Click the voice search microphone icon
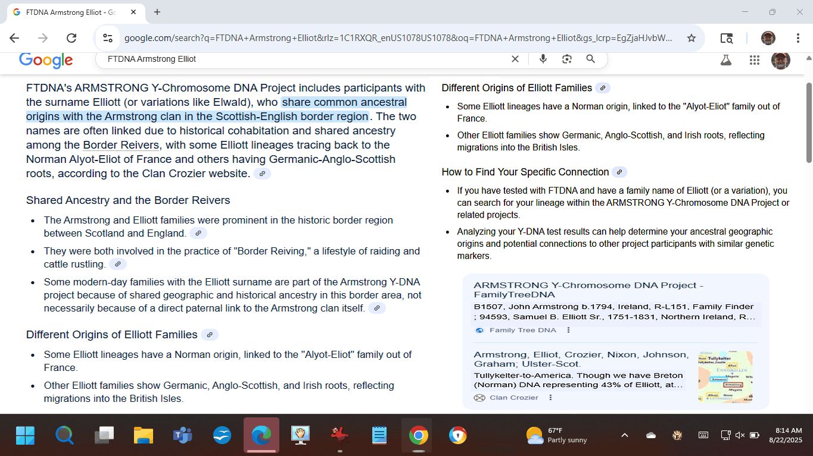Viewport: 813px width, 456px height. click(x=543, y=59)
